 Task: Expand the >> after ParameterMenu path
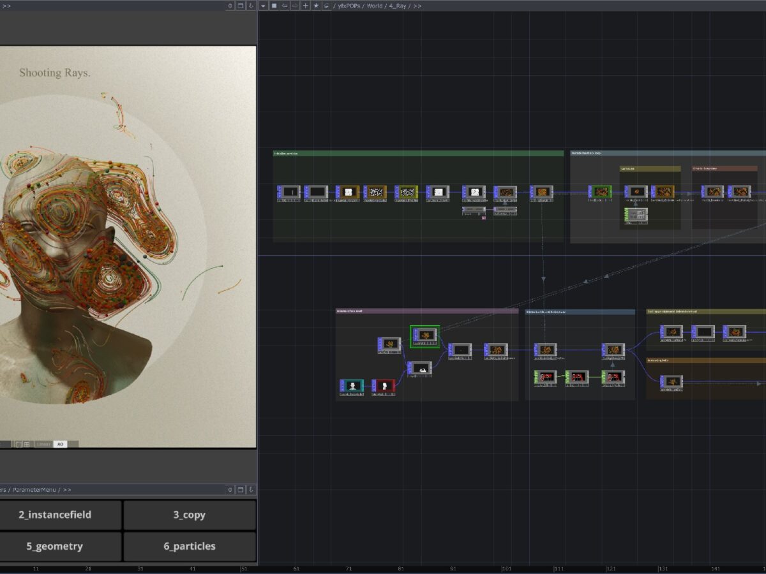67,490
